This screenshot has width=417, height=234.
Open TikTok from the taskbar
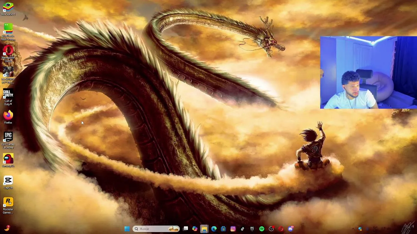coord(242,229)
